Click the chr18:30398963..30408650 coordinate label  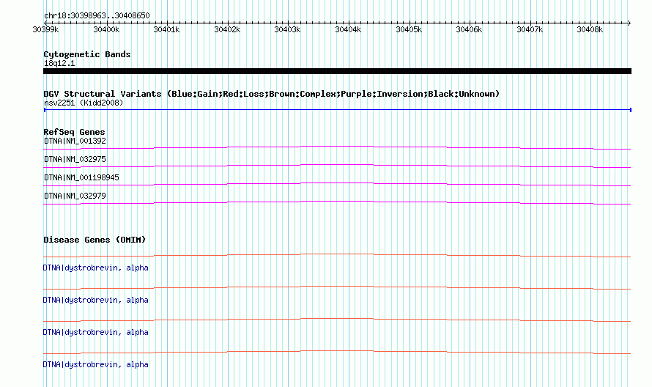[97, 16]
